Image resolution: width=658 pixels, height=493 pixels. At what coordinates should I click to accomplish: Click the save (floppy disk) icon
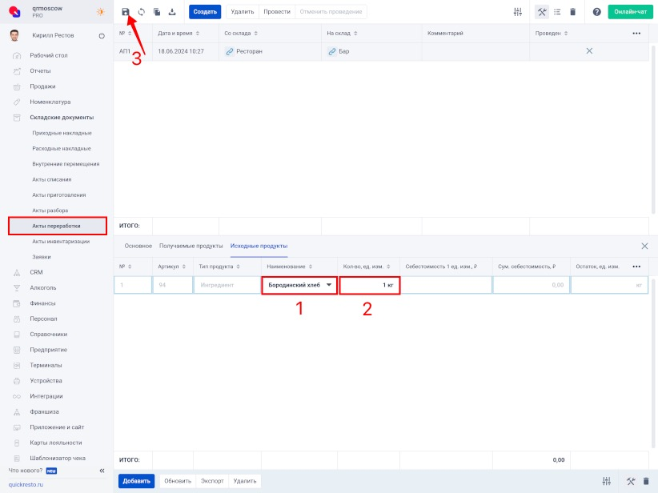click(x=125, y=12)
